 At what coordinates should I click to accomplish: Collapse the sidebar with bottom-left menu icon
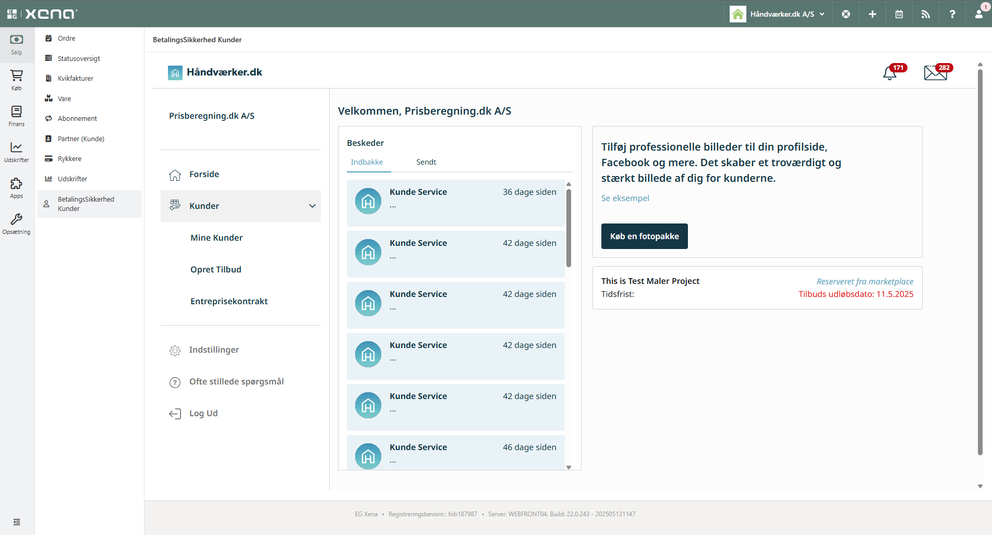coord(17,522)
